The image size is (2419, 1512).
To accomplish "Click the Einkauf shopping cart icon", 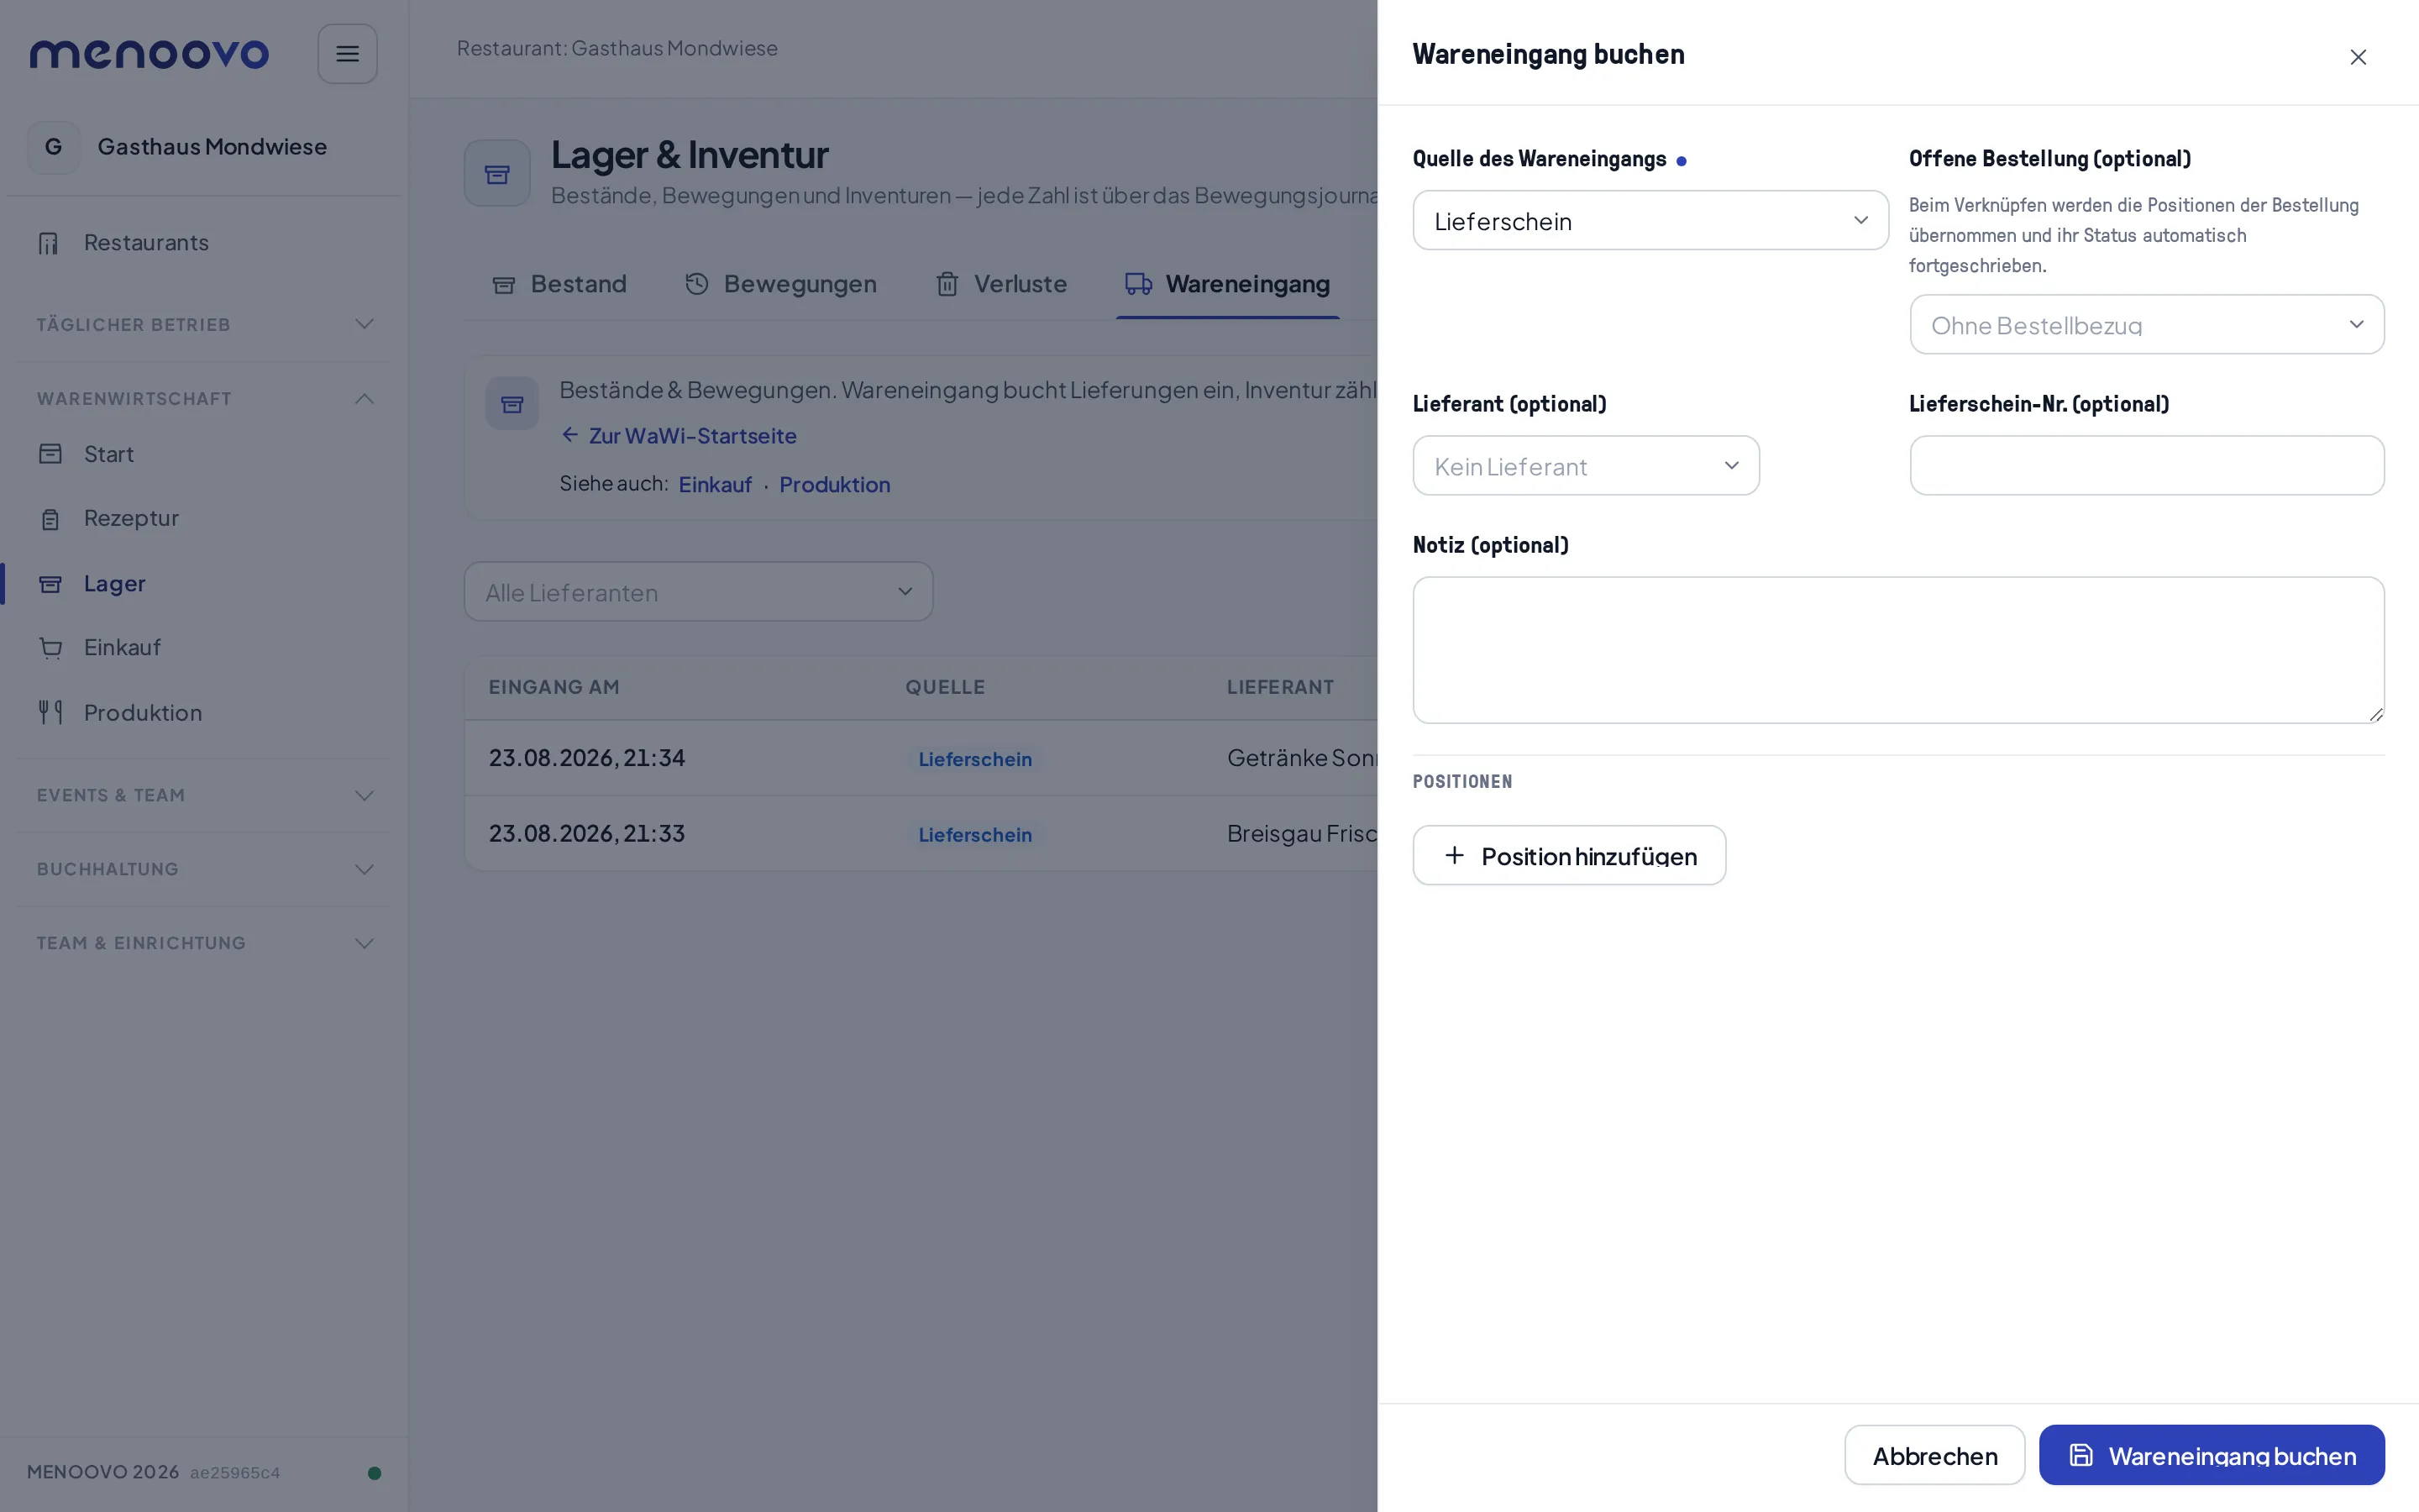I will point(50,648).
